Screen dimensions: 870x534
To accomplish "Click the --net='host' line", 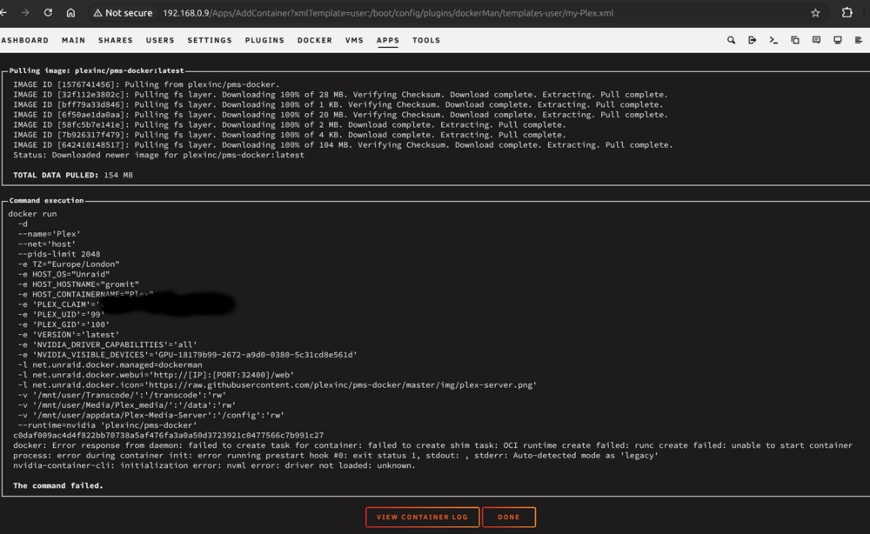I will pyautogui.click(x=47, y=244).
